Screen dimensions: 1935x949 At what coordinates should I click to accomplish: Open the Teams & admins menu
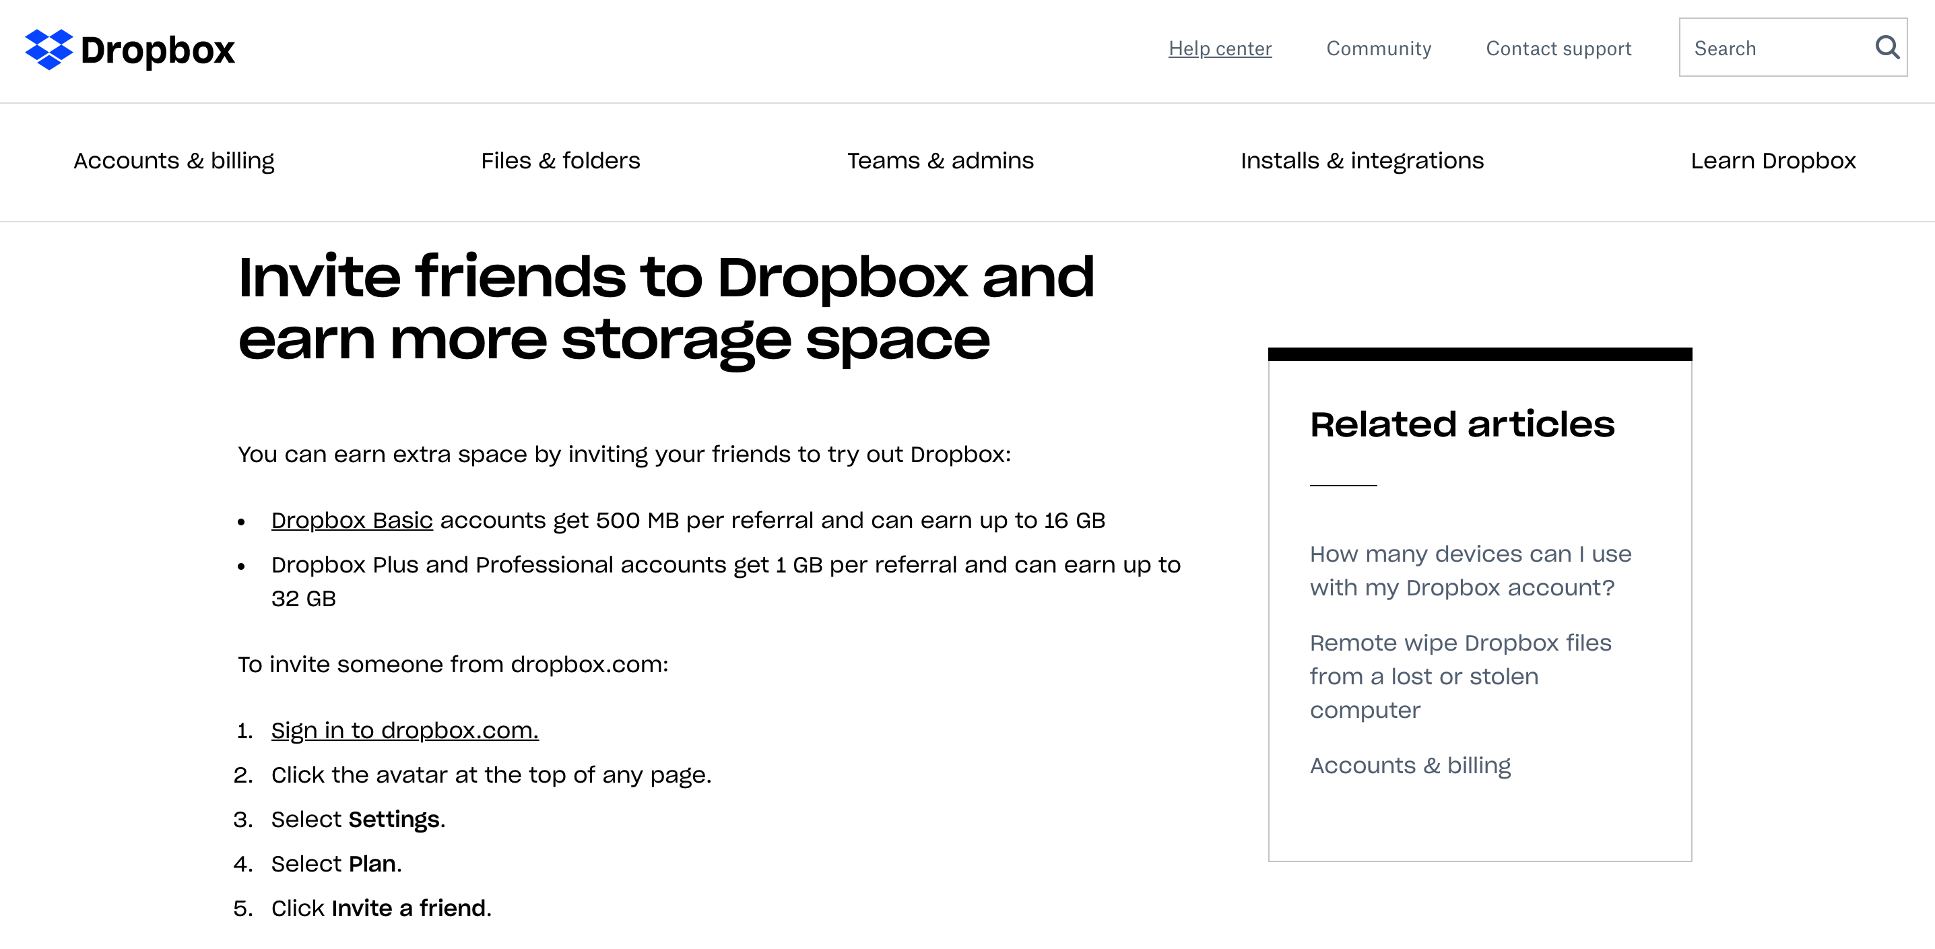tap(940, 161)
